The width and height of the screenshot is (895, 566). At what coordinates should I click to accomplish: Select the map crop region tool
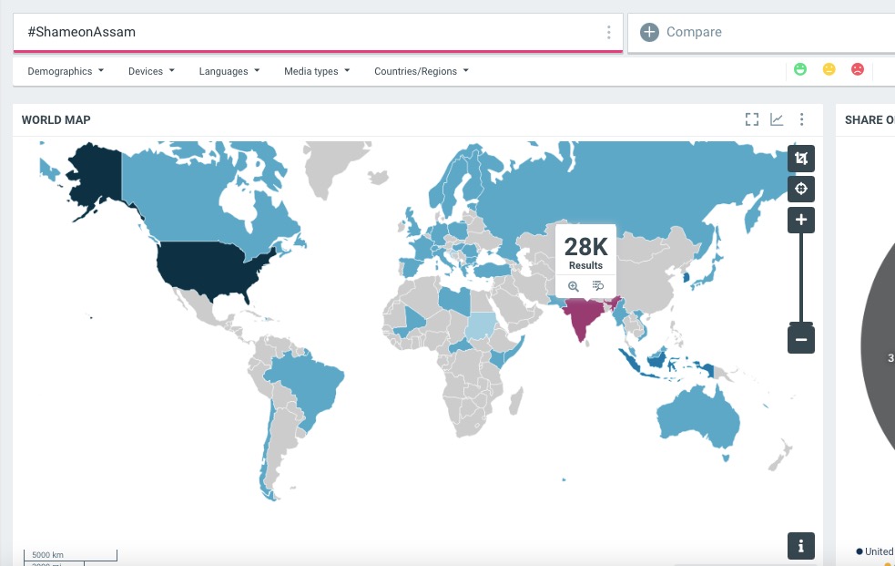click(x=801, y=159)
